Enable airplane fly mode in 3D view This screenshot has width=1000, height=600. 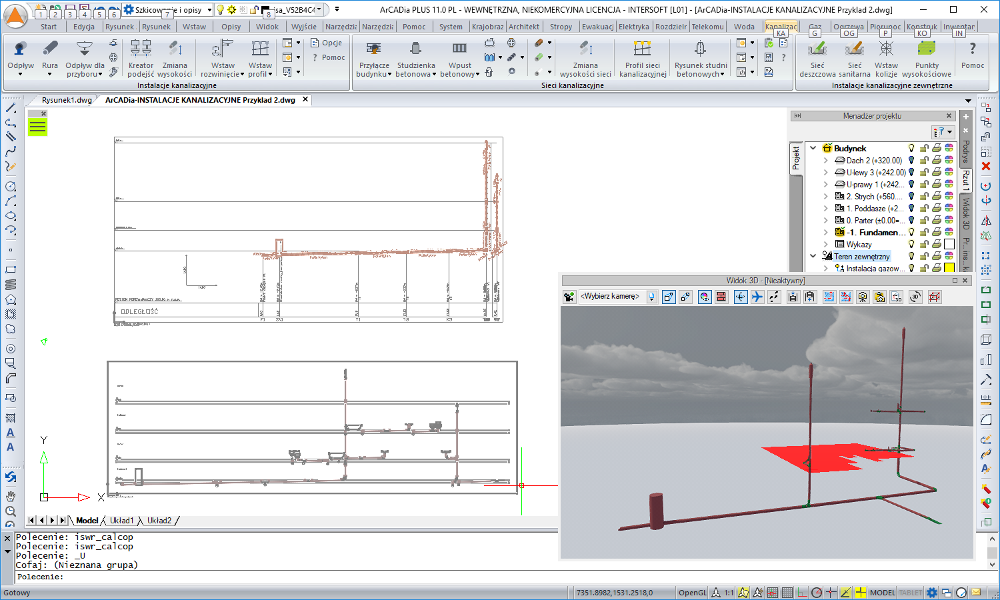point(757,297)
